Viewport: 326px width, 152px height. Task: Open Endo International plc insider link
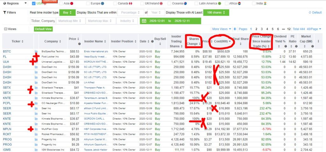coord(96,51)
